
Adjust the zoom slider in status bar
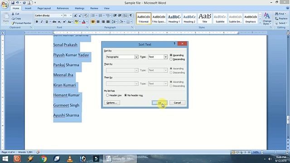coord(275,152)
